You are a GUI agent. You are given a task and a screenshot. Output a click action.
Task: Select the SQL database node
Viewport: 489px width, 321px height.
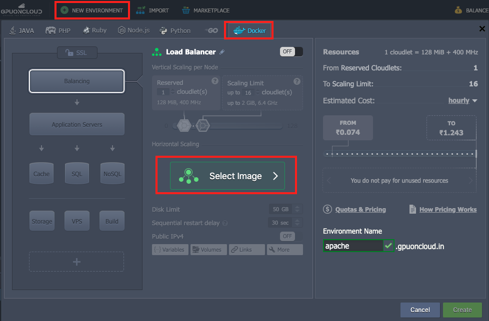pos(76,173)
